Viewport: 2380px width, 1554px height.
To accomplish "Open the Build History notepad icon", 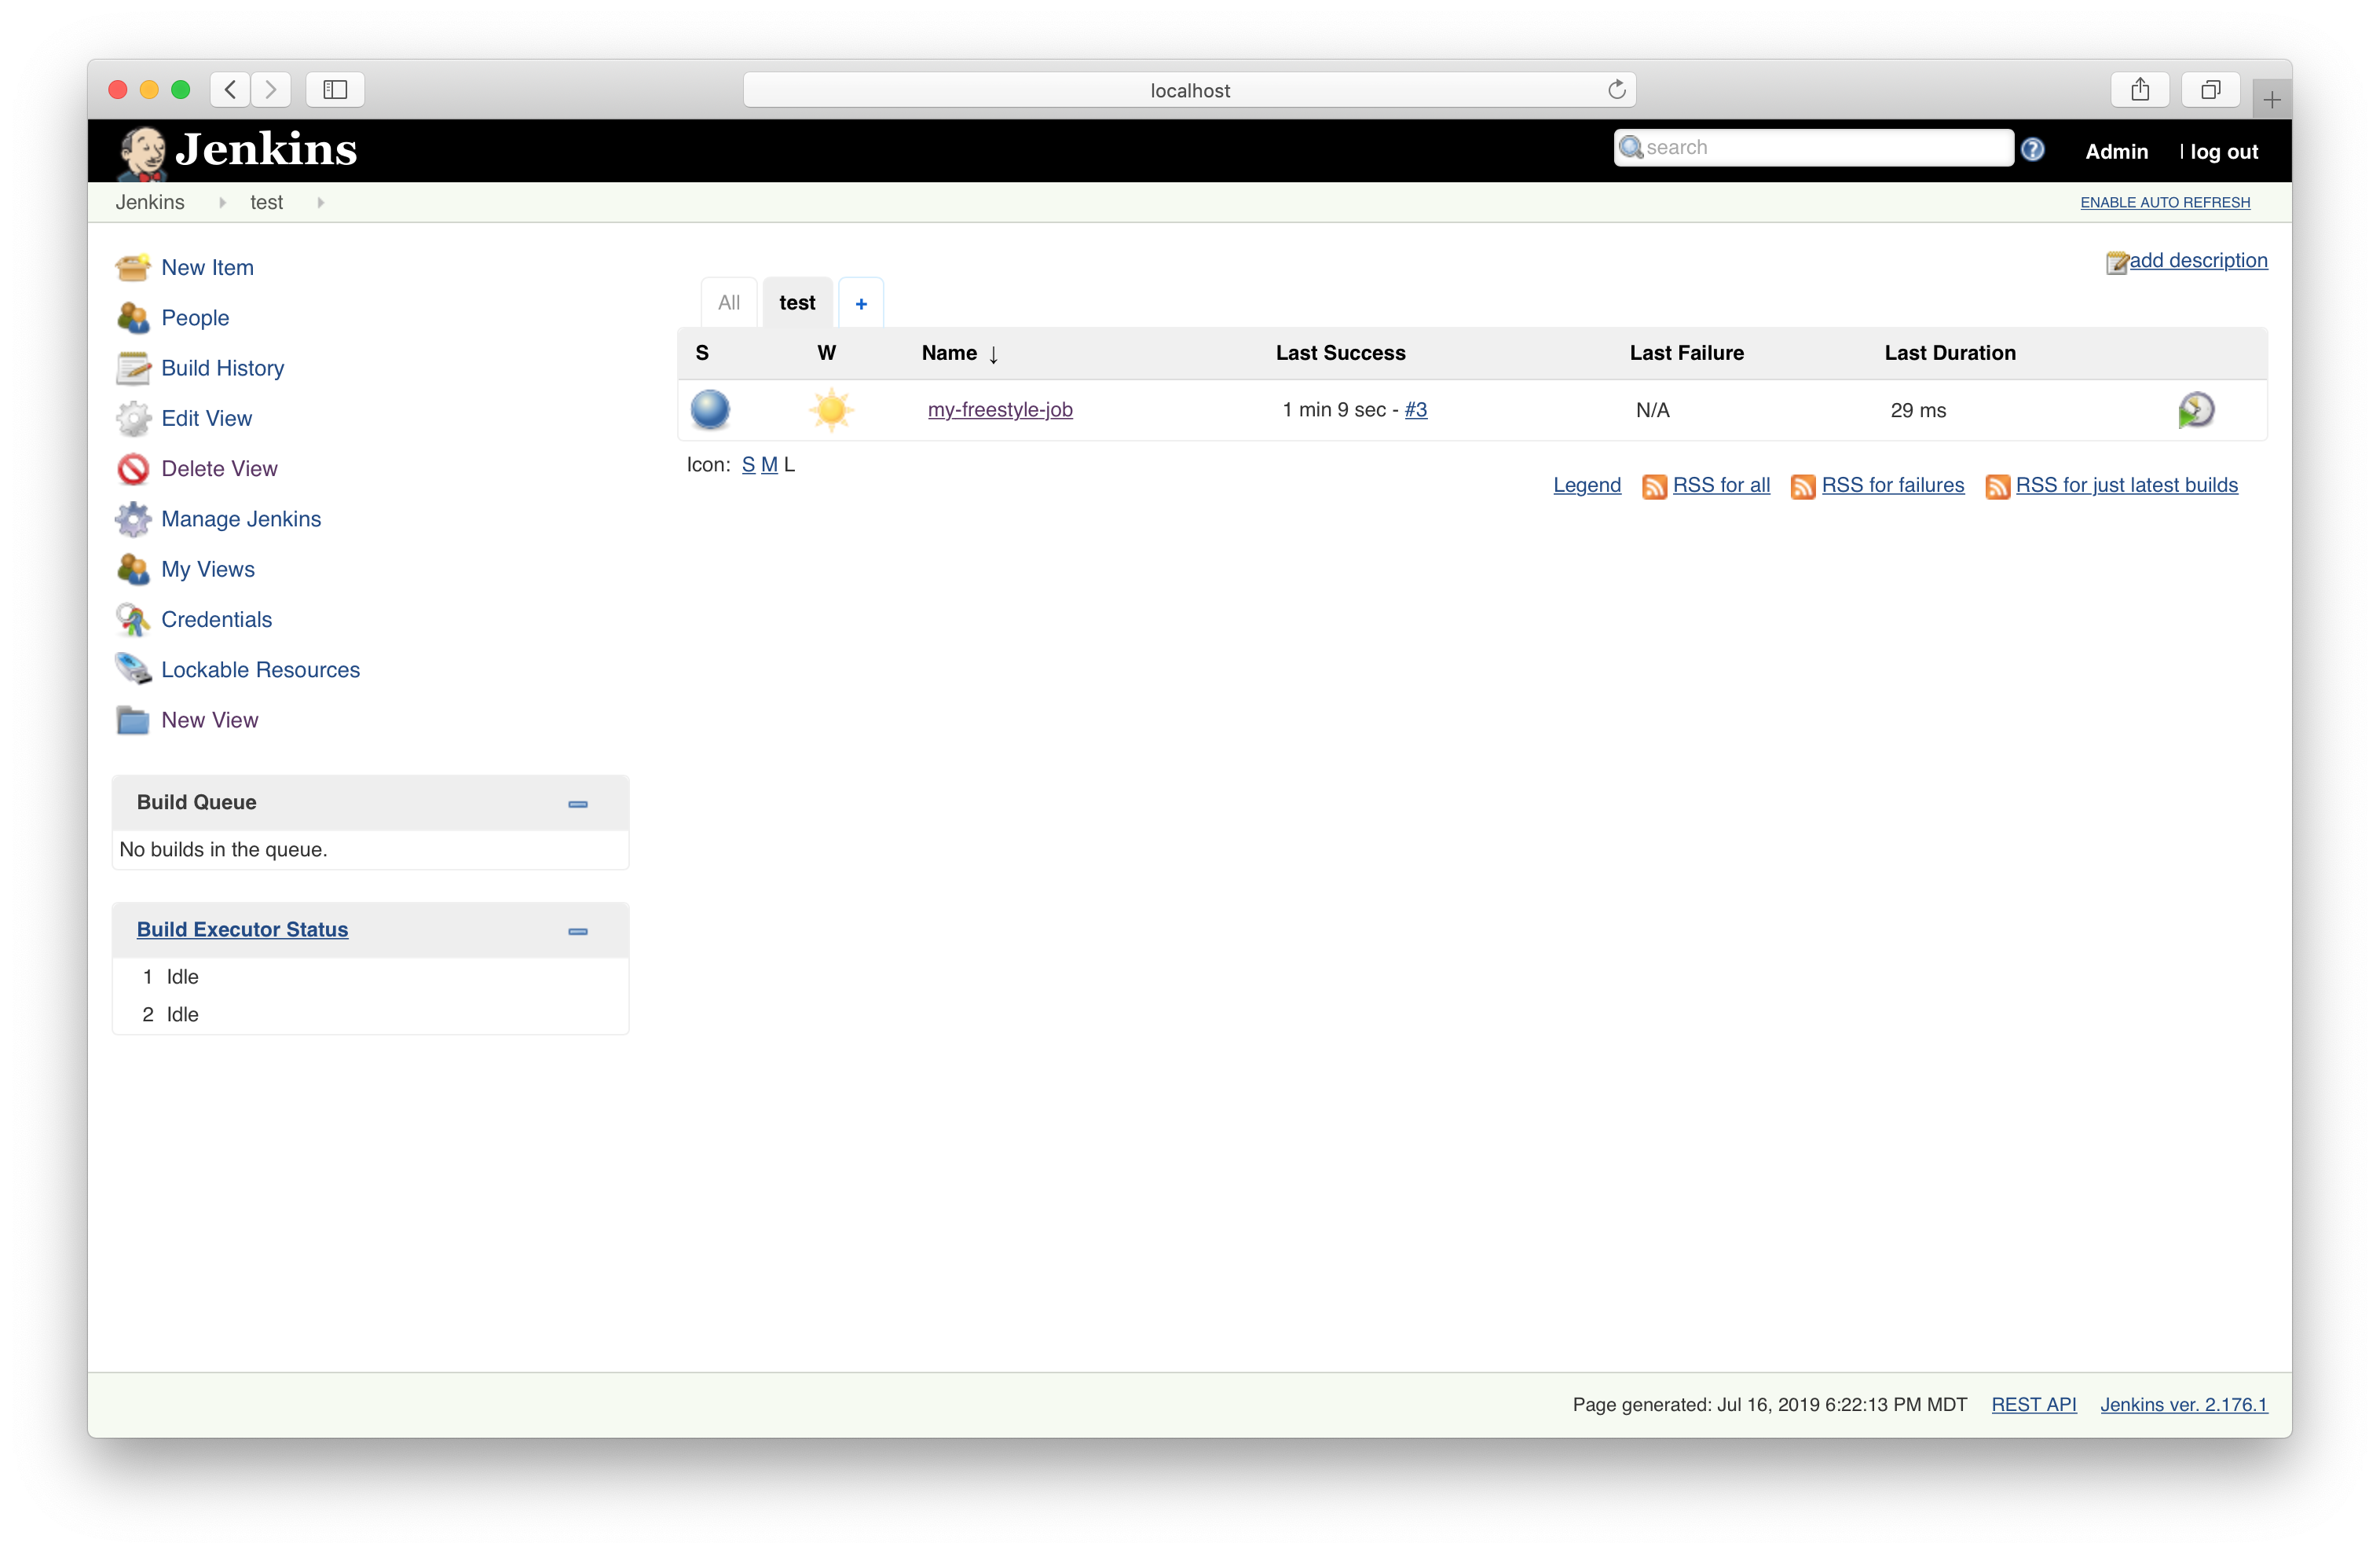I will 132,368.
